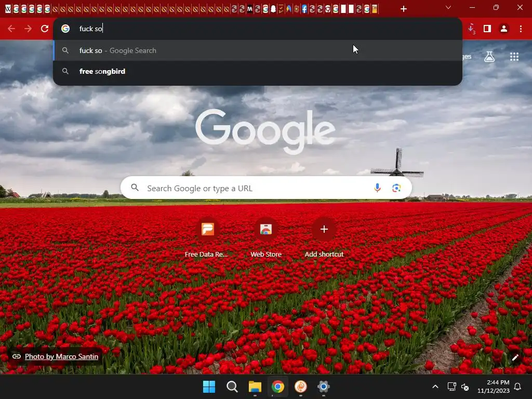Open the gear-shaped app on taskbar
The width and height of the screenshot is (532, 399).
tap(324, 387)
